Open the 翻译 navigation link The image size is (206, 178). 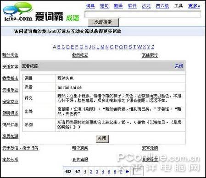118,6
